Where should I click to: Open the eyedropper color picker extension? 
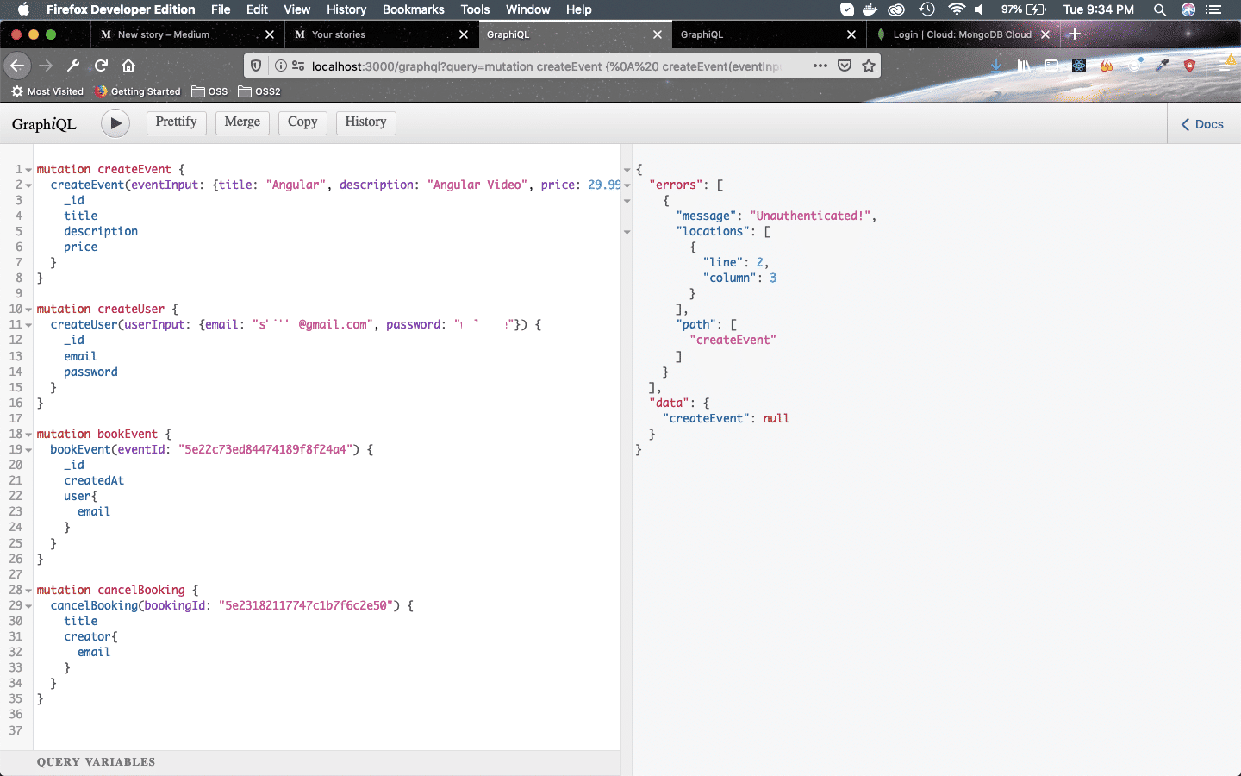pos(1162,66)
